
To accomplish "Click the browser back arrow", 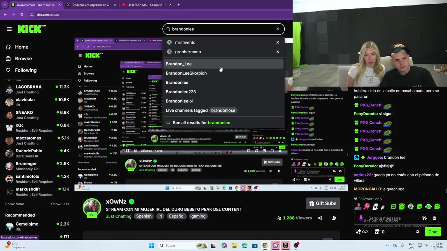I will (5, 15).
